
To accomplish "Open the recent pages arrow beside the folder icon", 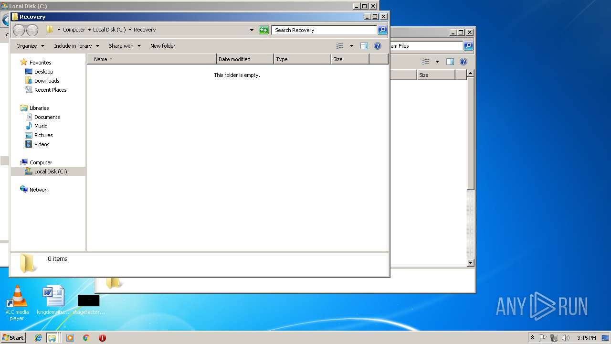I will [x=59, y=30].
